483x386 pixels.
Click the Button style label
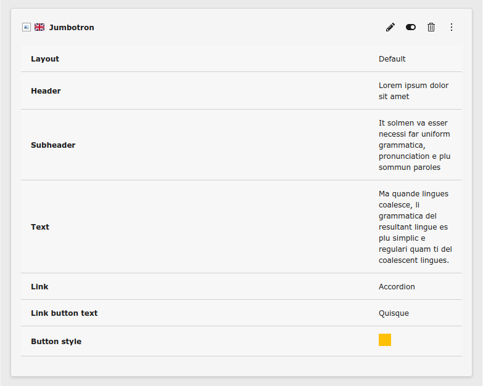pos(56,342)
